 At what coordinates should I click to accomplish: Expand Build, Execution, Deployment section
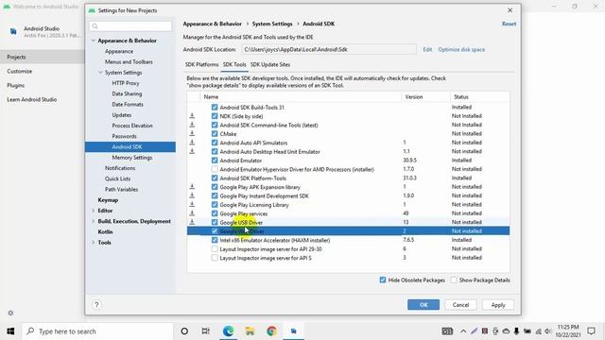coord(93,221)
